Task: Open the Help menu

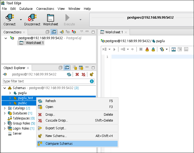Action: 87,9
